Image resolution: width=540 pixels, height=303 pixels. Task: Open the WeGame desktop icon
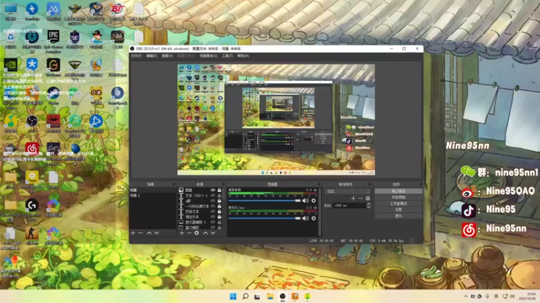pyautogui.click(x=53, y=65)
